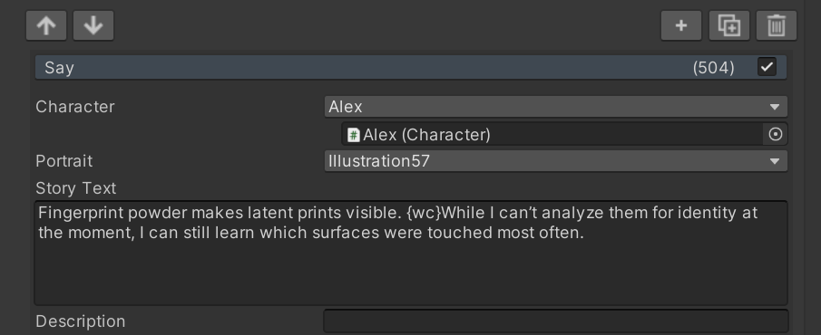Click the empty Description input field
The height and width of the screenshot is (335, 821).
click(555, 321)
